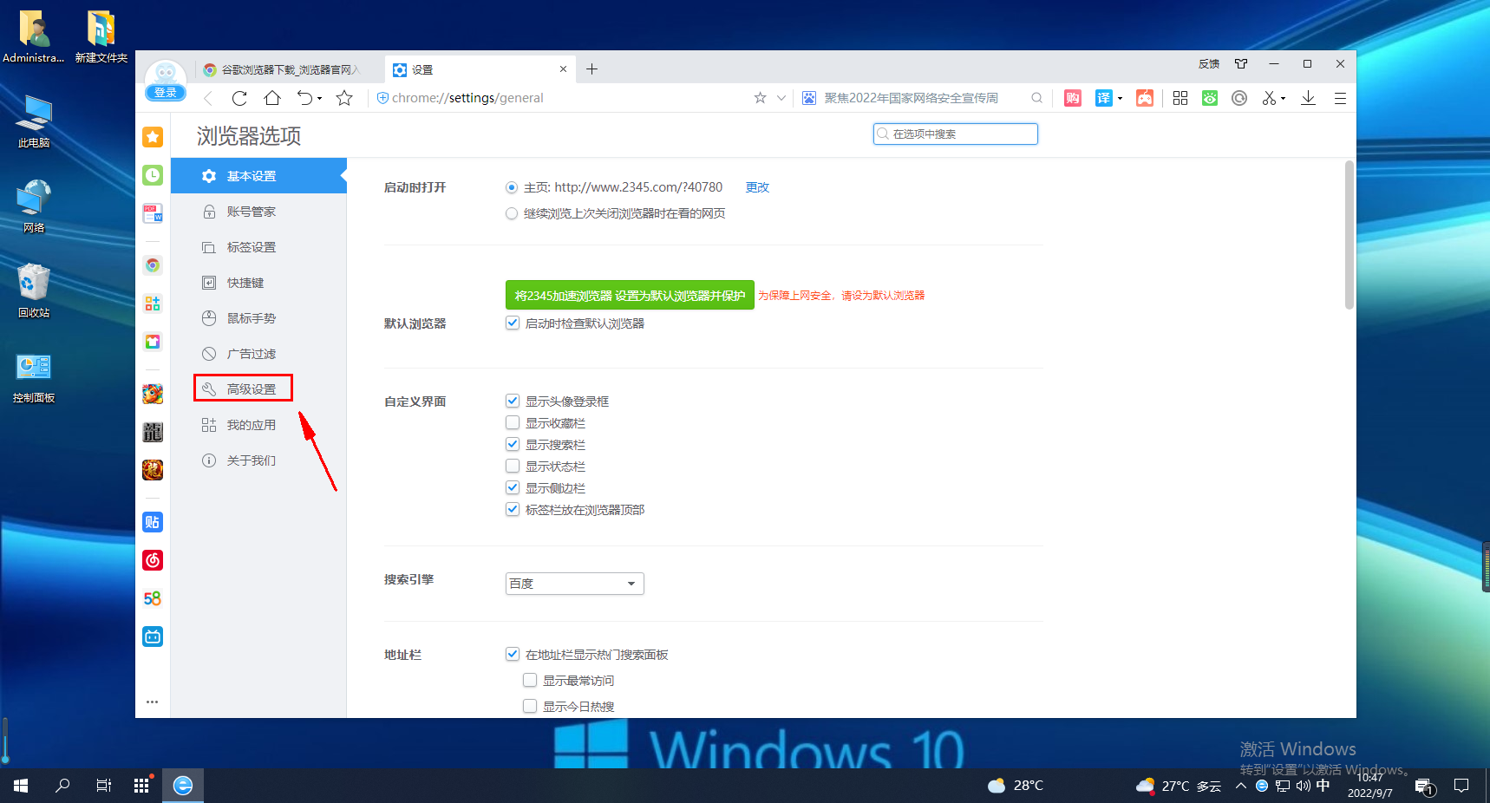This screenshot has width=1490, height=803.
Task: Click the refresh-circle toolbar icon
Action: (1239, 98)
